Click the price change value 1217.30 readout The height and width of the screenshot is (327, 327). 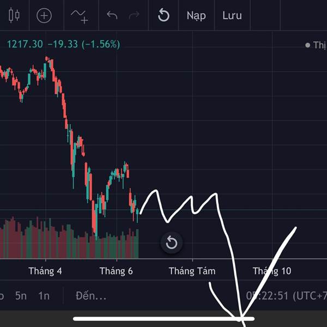[25, 44]
